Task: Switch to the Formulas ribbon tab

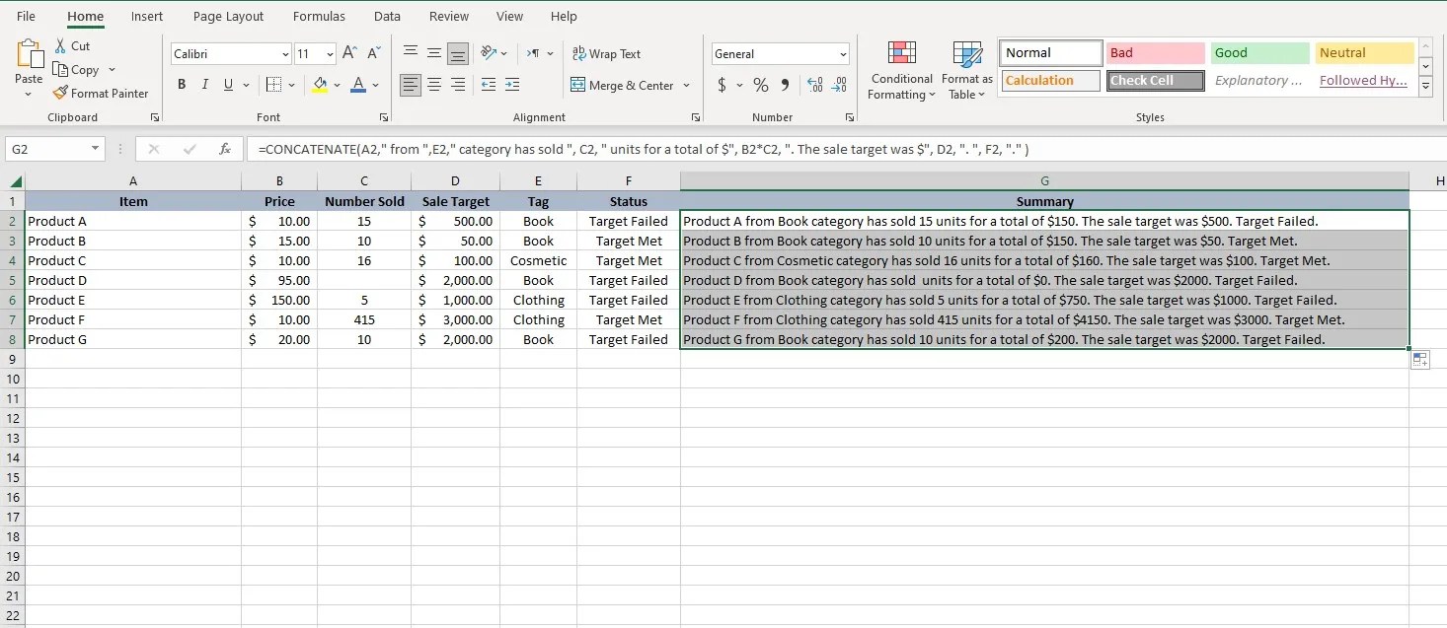Action: [x=319, y=16]
